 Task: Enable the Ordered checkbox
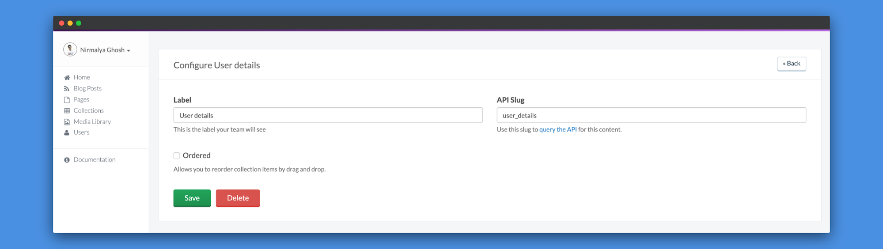coord(177,155)
